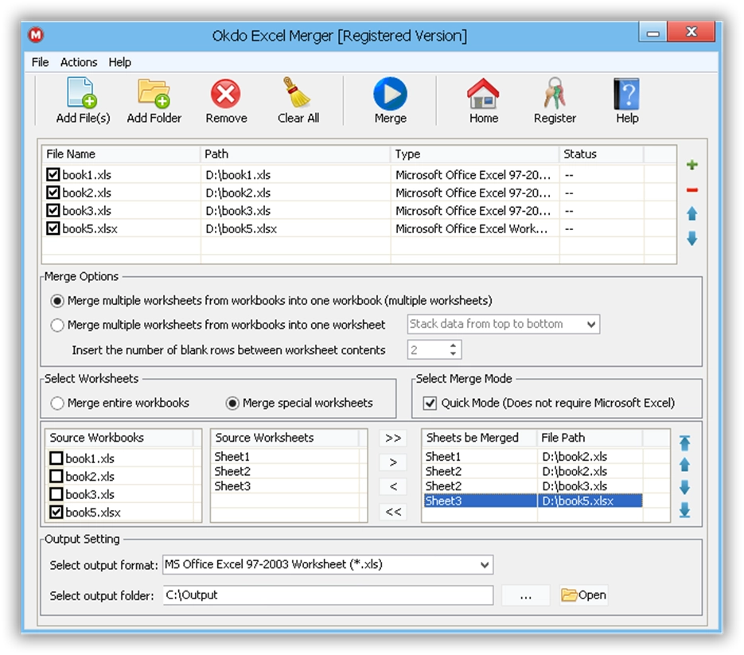Click the Okdo app logo in title bar
744x655 pixels.
coord(36,35)
